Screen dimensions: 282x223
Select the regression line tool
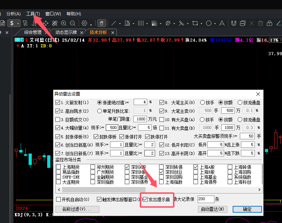[x=182, y=23]
